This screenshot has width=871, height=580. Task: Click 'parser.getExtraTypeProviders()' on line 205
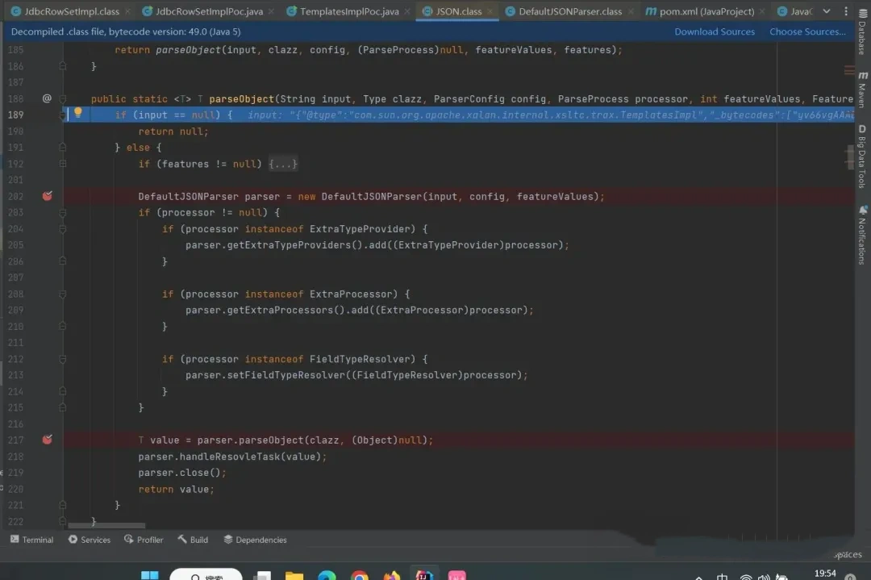(x=274, y=245)
